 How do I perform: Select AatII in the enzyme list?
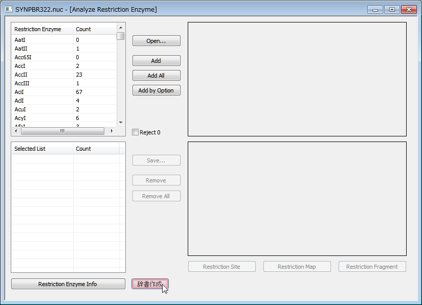tap(22, 49)
